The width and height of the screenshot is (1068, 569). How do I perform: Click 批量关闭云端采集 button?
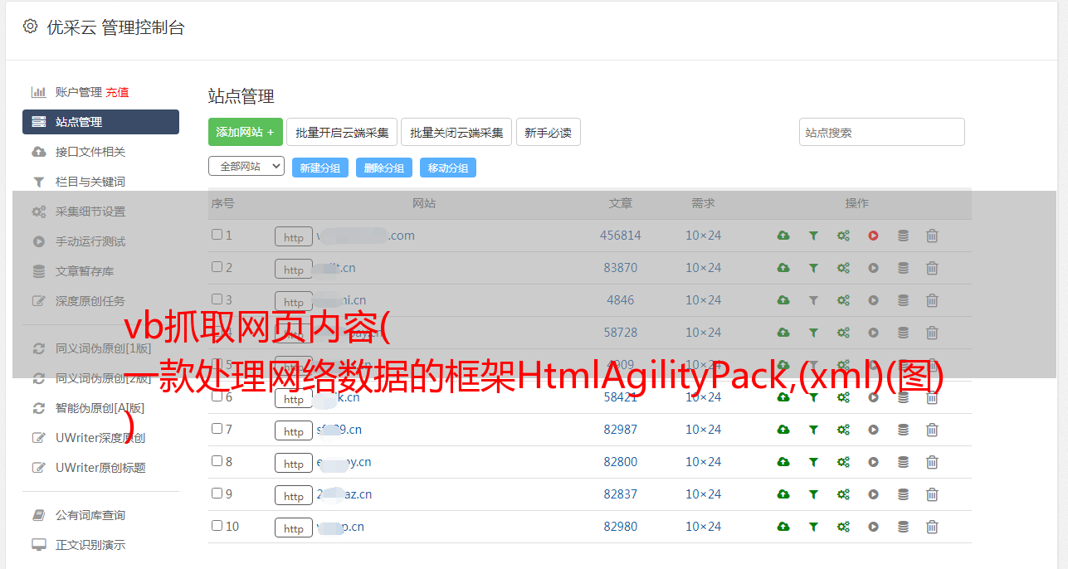456,132
